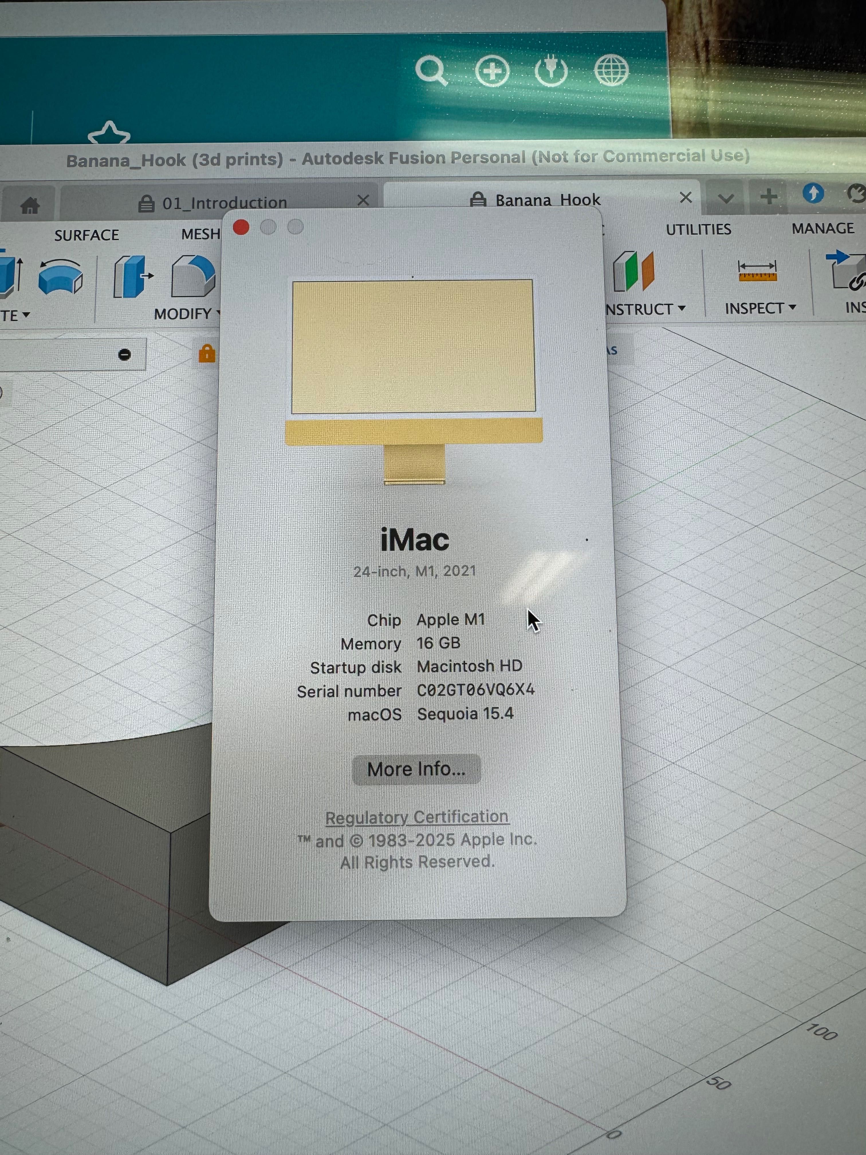
Task: Click the Apple M1 chip value
Action: [x=451, y=620]
